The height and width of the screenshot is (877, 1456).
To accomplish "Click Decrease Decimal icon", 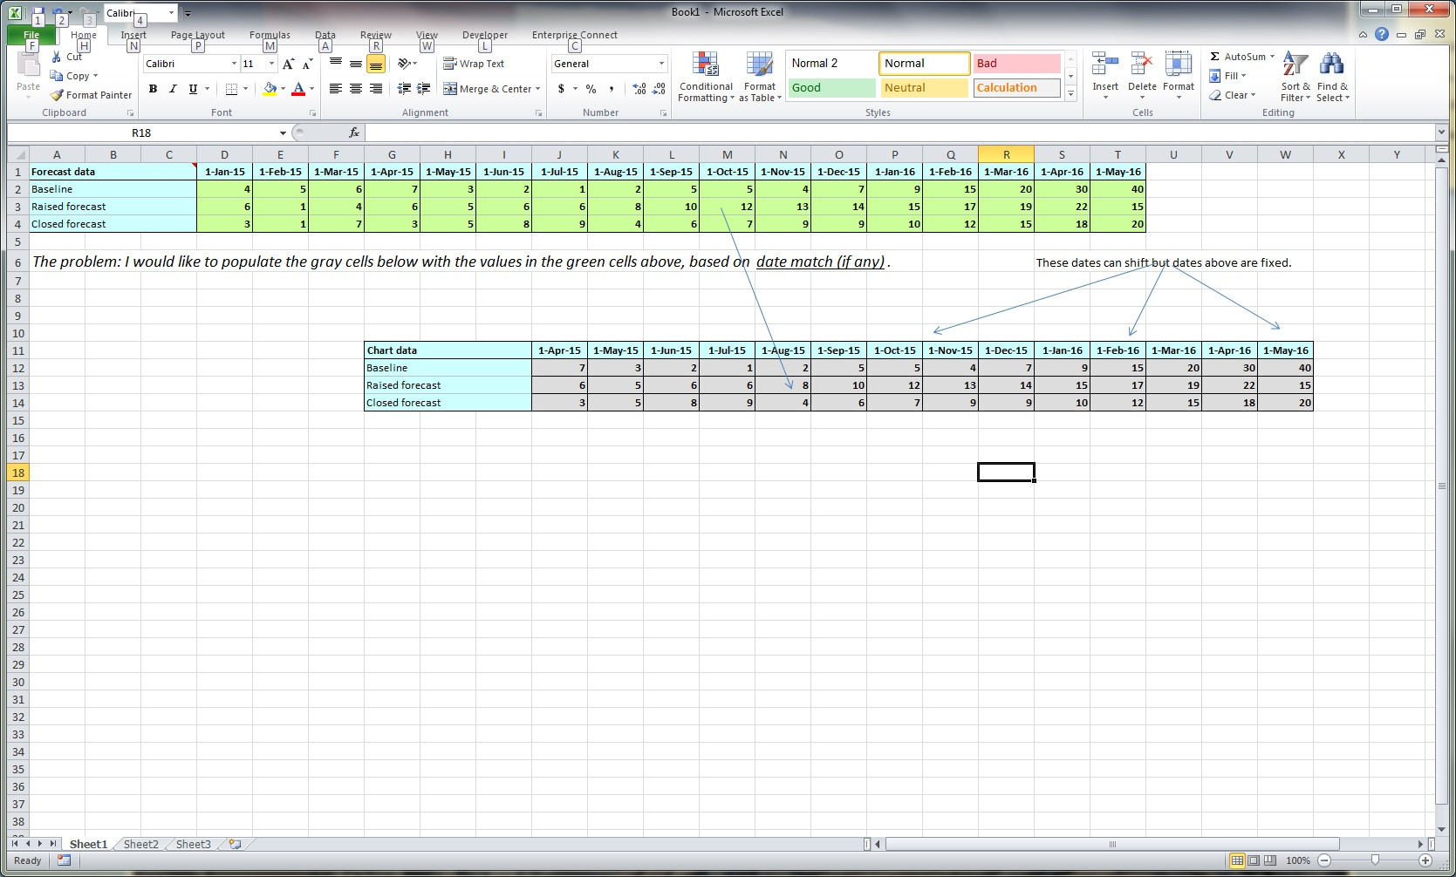I will tap(660, 88).
